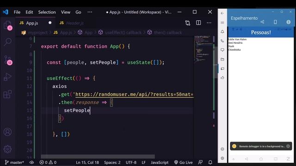Open the Selection menu
The height and width of the screenshot is (166, 296).
pyautogui.click(x=47, y=12)
